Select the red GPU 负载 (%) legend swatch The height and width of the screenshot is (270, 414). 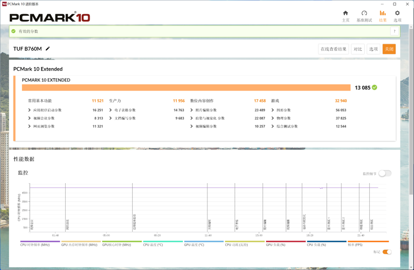click(286, 242)
